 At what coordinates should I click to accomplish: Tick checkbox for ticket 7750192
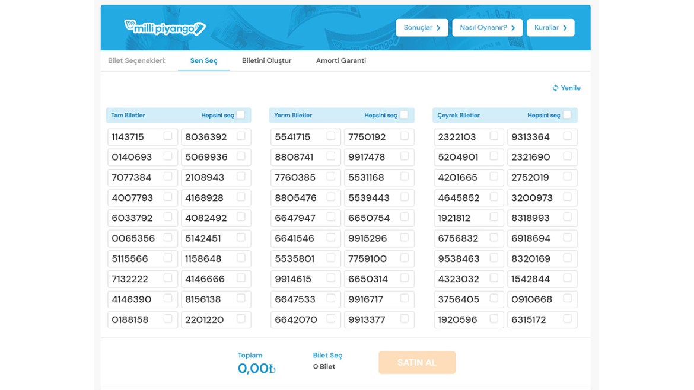point(404,136)
